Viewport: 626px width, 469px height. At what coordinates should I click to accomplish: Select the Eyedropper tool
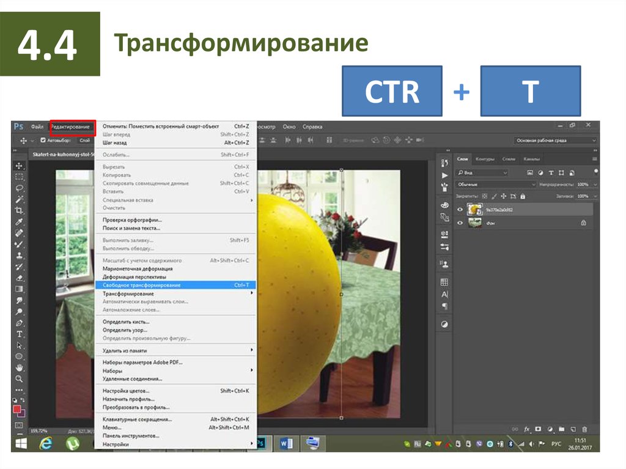(x=19, y=221)
